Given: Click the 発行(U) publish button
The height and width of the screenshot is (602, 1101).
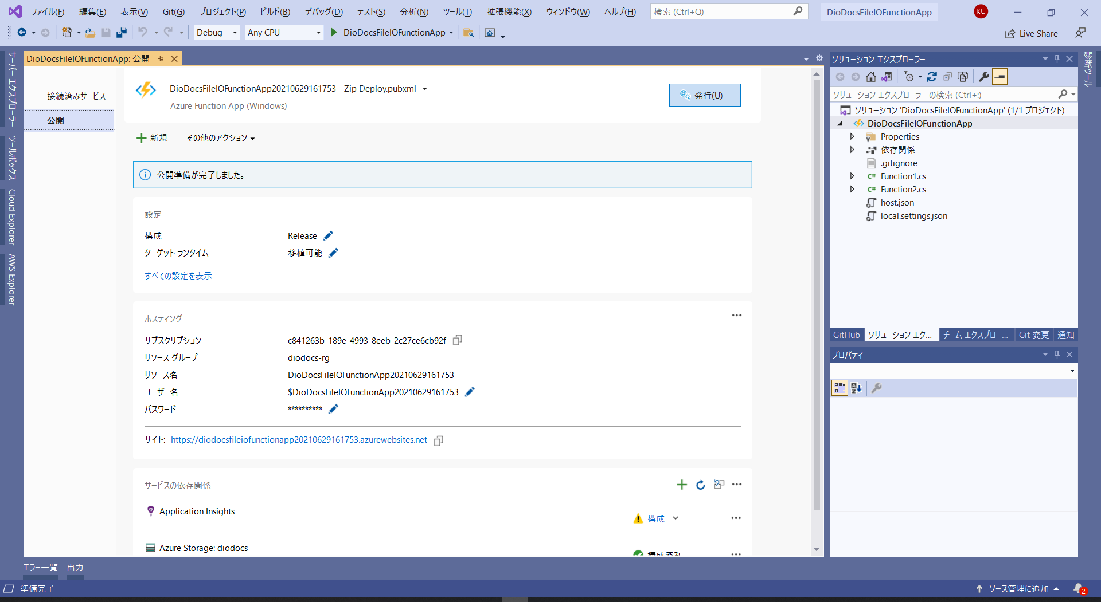Looking at the screenshot, I should [x=705, y=95].
